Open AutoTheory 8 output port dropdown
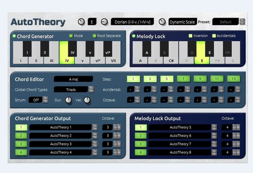Screen dimensions: 253x173 [214, 152]
